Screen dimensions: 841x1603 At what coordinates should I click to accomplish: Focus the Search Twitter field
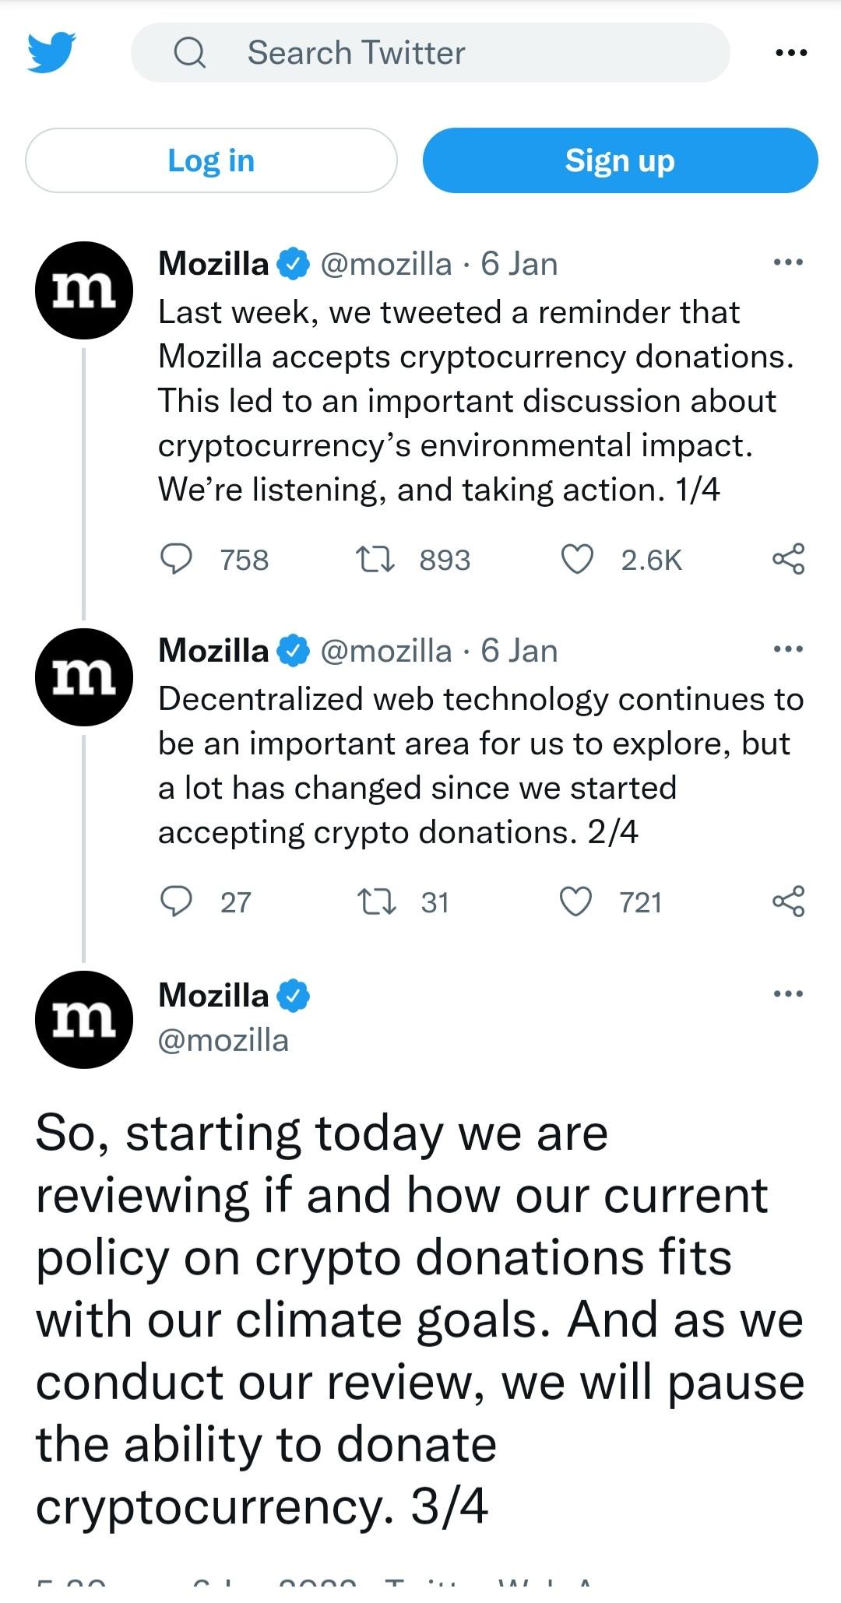(431, 53)
